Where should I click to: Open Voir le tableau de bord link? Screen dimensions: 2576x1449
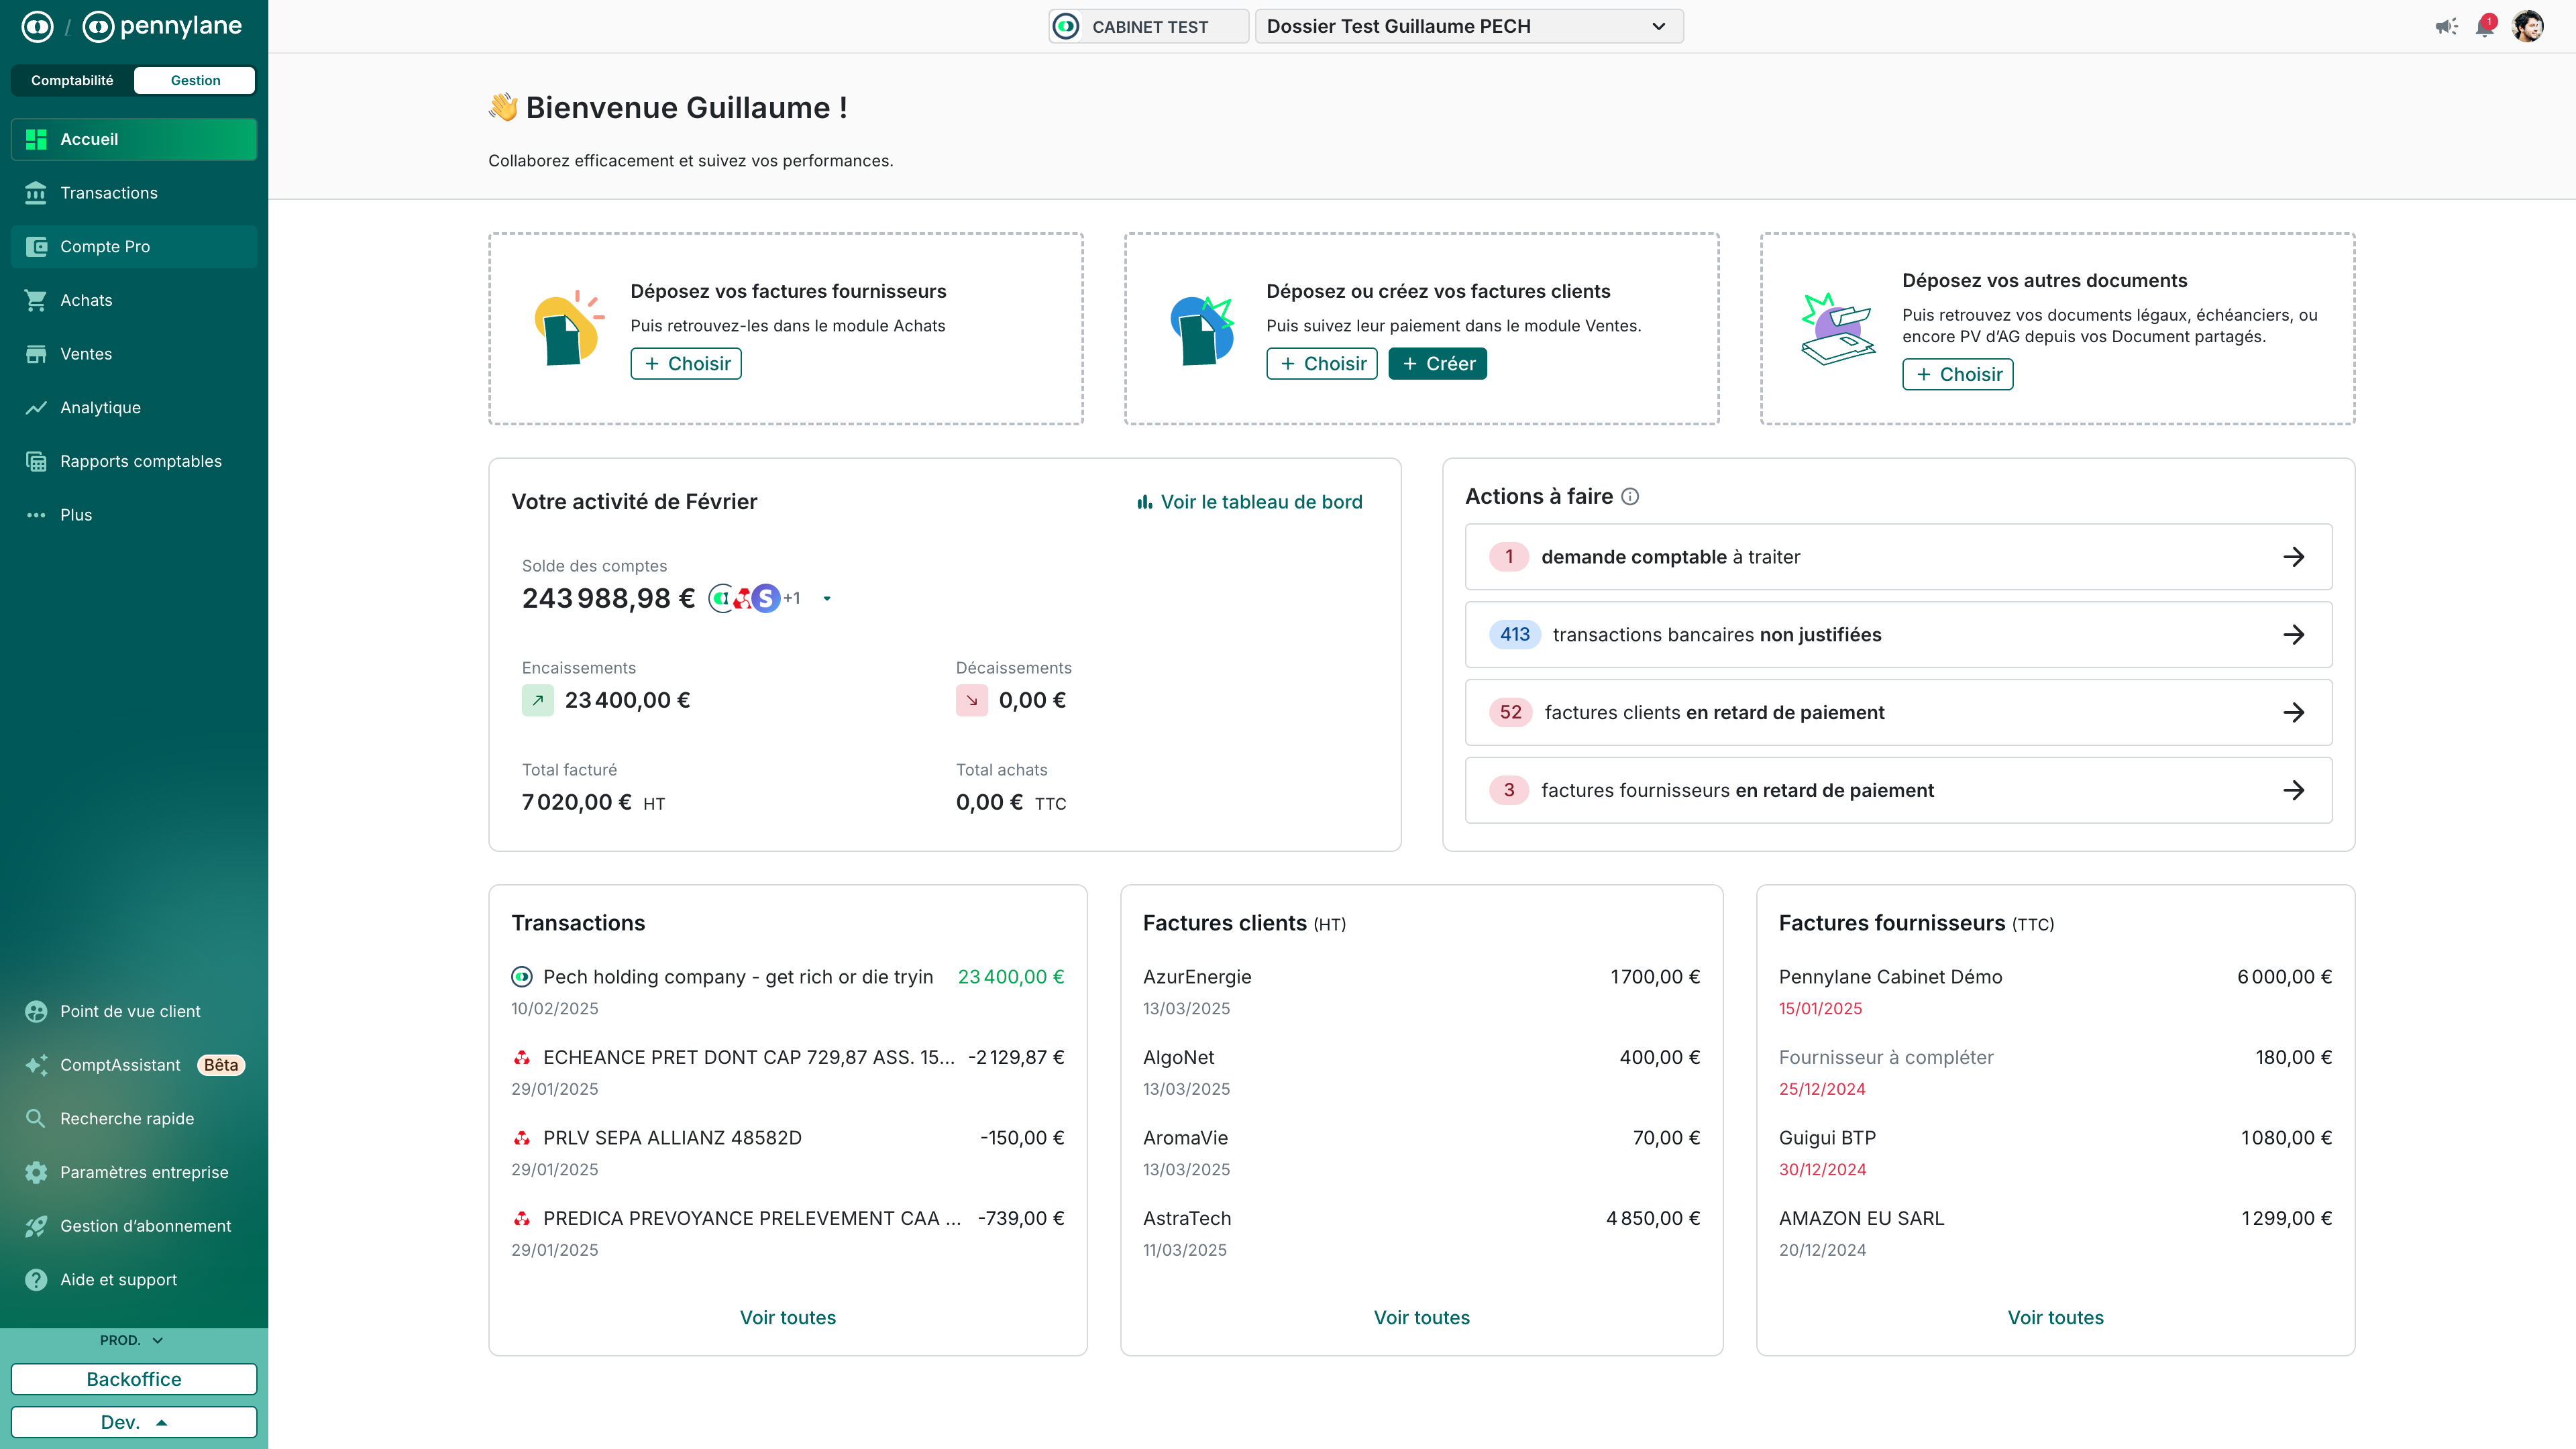(1250, 502)
